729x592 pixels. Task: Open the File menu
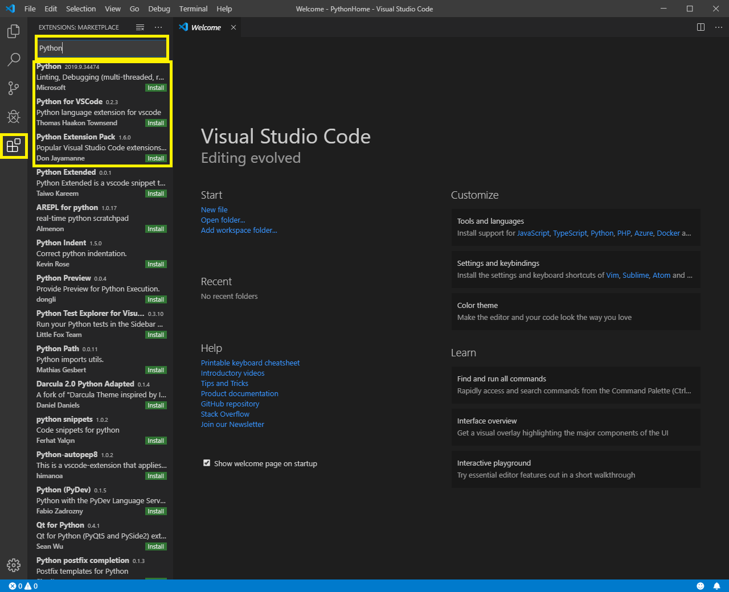30,9
